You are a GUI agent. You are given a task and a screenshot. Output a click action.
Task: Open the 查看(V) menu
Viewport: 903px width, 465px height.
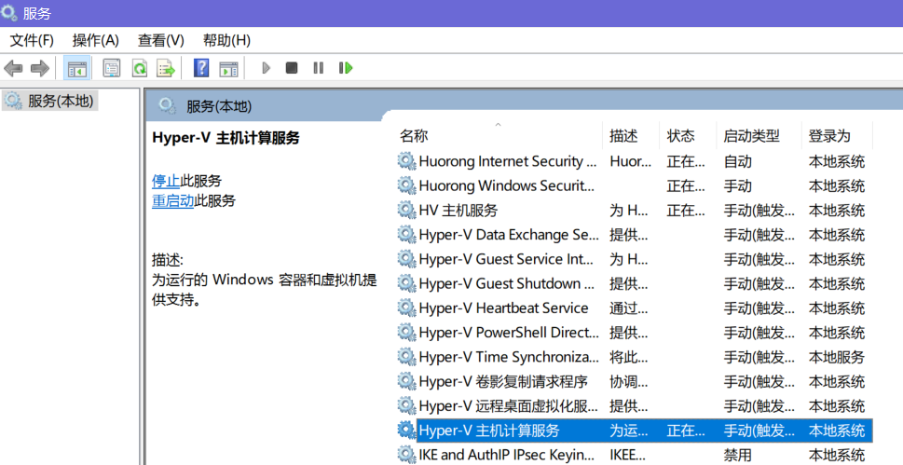coord(160,40)
